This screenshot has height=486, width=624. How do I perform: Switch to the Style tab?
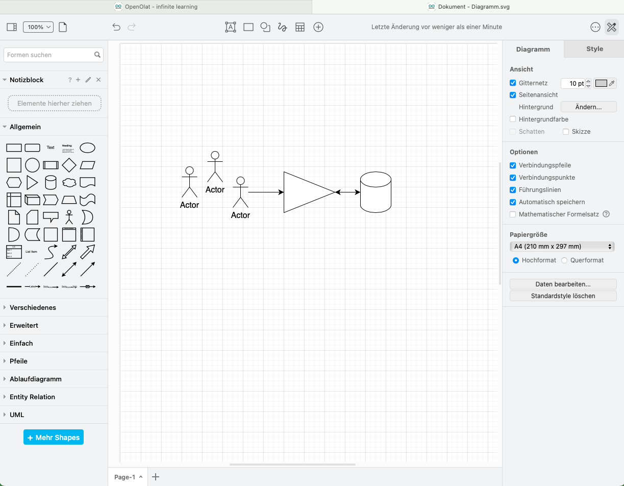(594, 48)
